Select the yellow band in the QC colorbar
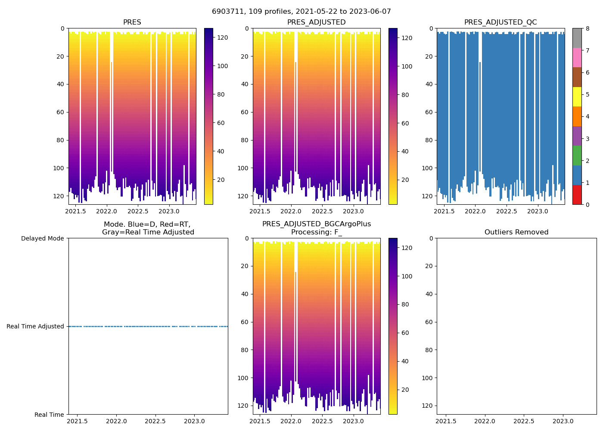This screenshot has width=603, height=431. (x=577, y=97)
